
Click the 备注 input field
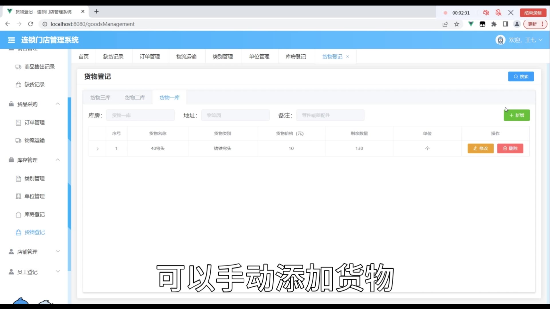click(x=330, y=115)
